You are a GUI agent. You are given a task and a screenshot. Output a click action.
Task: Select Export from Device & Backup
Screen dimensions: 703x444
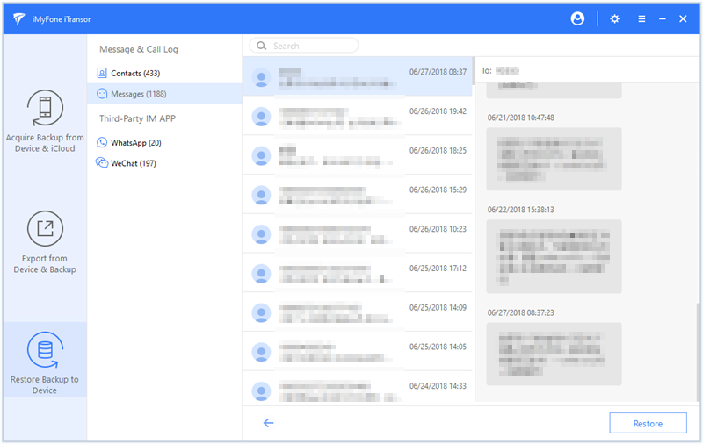45,242
